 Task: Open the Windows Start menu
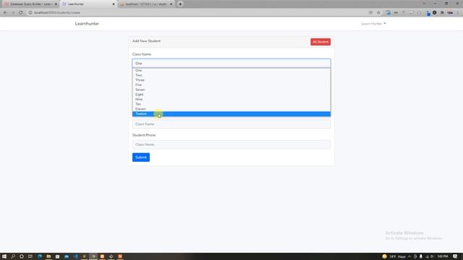4,256
